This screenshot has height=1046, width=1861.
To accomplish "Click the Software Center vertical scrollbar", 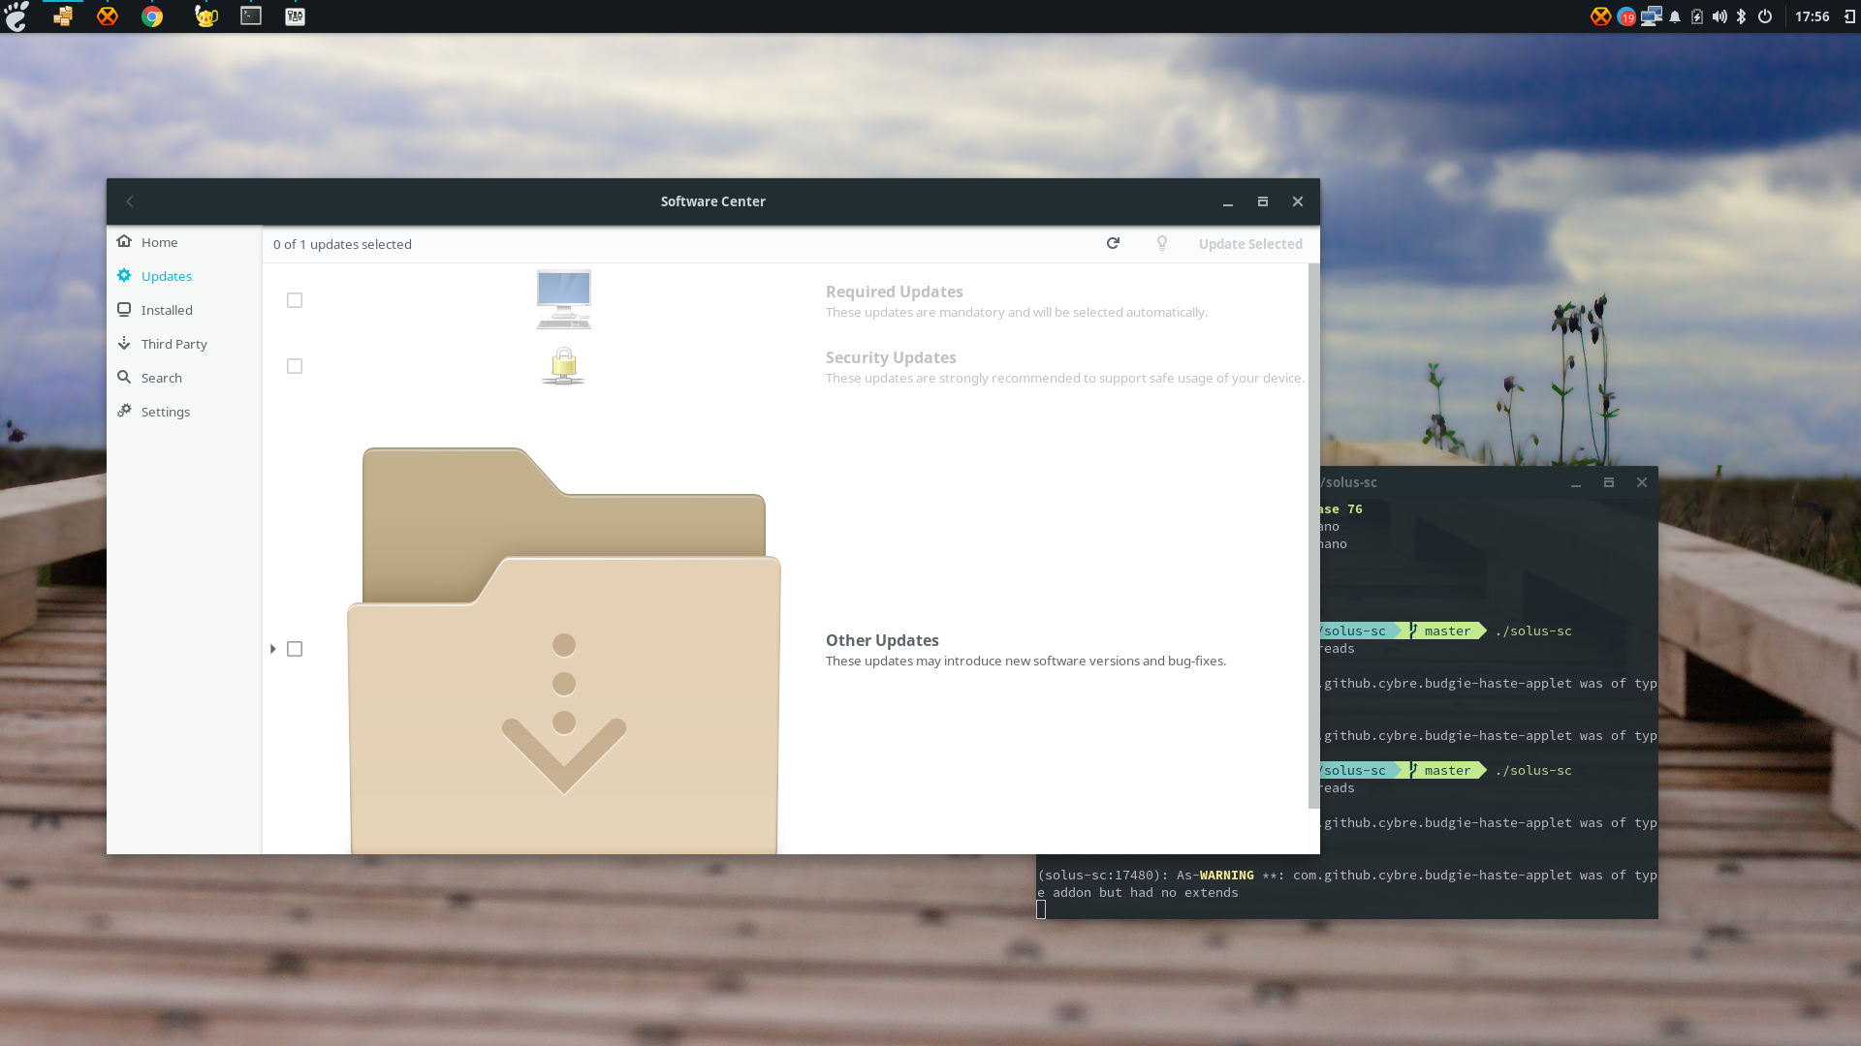I will [x=1313, y=536].
